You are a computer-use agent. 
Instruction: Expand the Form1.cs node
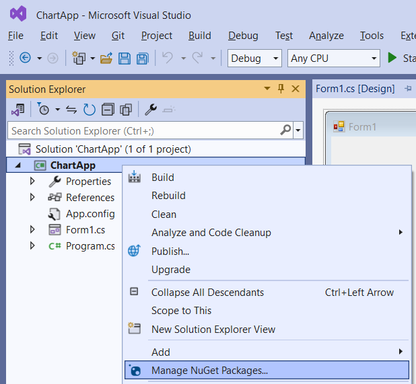(x=32, y=229)
